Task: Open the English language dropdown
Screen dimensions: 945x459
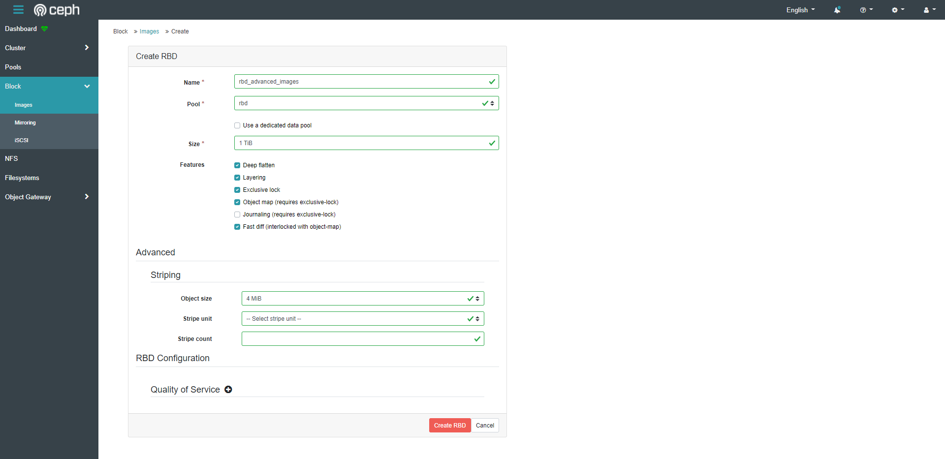Action: [x=800, y=10]
